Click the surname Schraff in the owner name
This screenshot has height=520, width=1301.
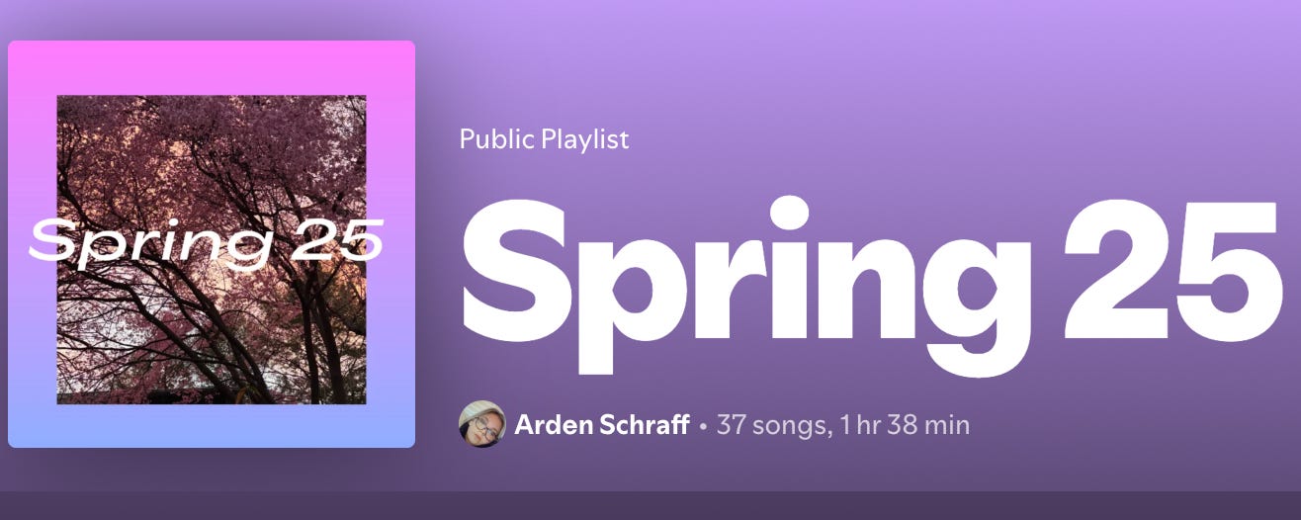pyautogui.click(x=643, y=425)
